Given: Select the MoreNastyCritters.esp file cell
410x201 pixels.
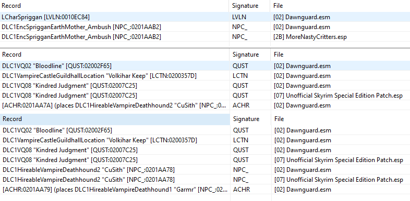Looking at the screenshot, I should [x=310, y=37].
